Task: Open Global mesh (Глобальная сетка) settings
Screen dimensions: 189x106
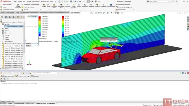Action: 54,6
